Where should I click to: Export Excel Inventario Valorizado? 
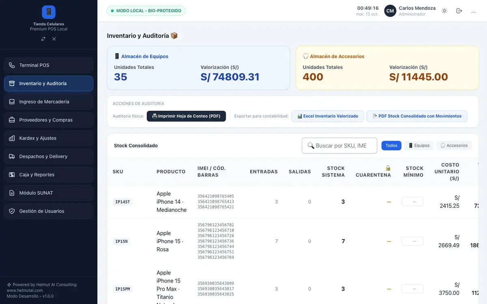click(328, 116)
